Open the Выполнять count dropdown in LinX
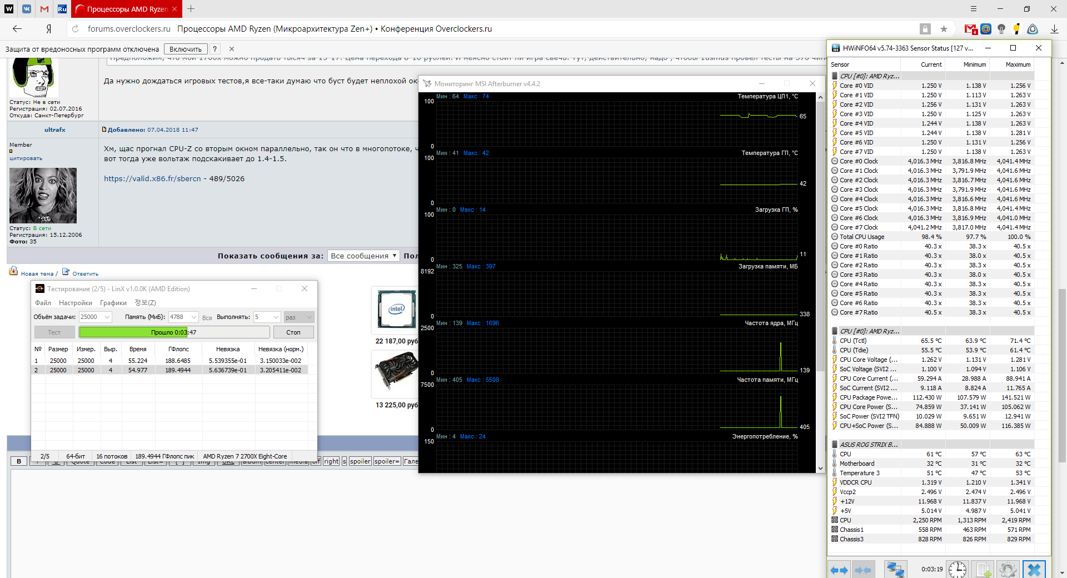Image resolution: width=1067 pixels, height=578 pixels. [x=276, y=317]
